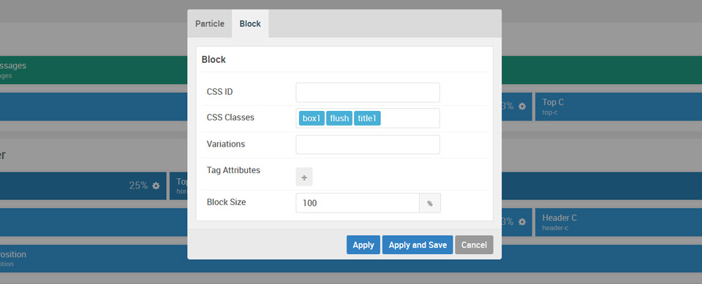Select the box1 class tag

pos(312,118)
